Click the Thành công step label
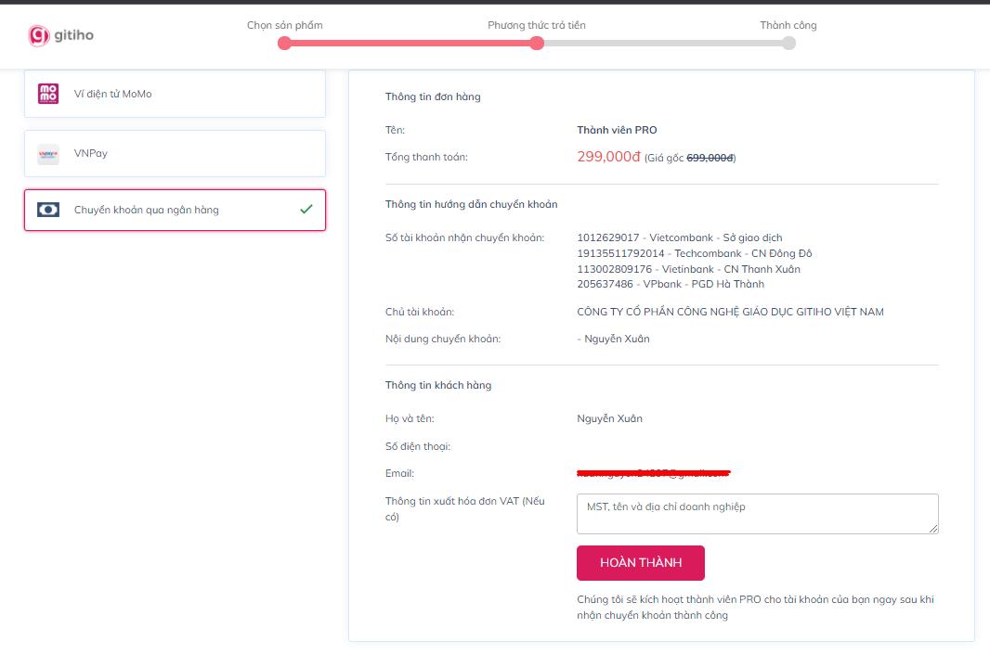The image size is (990, 654). click(788, 25)
